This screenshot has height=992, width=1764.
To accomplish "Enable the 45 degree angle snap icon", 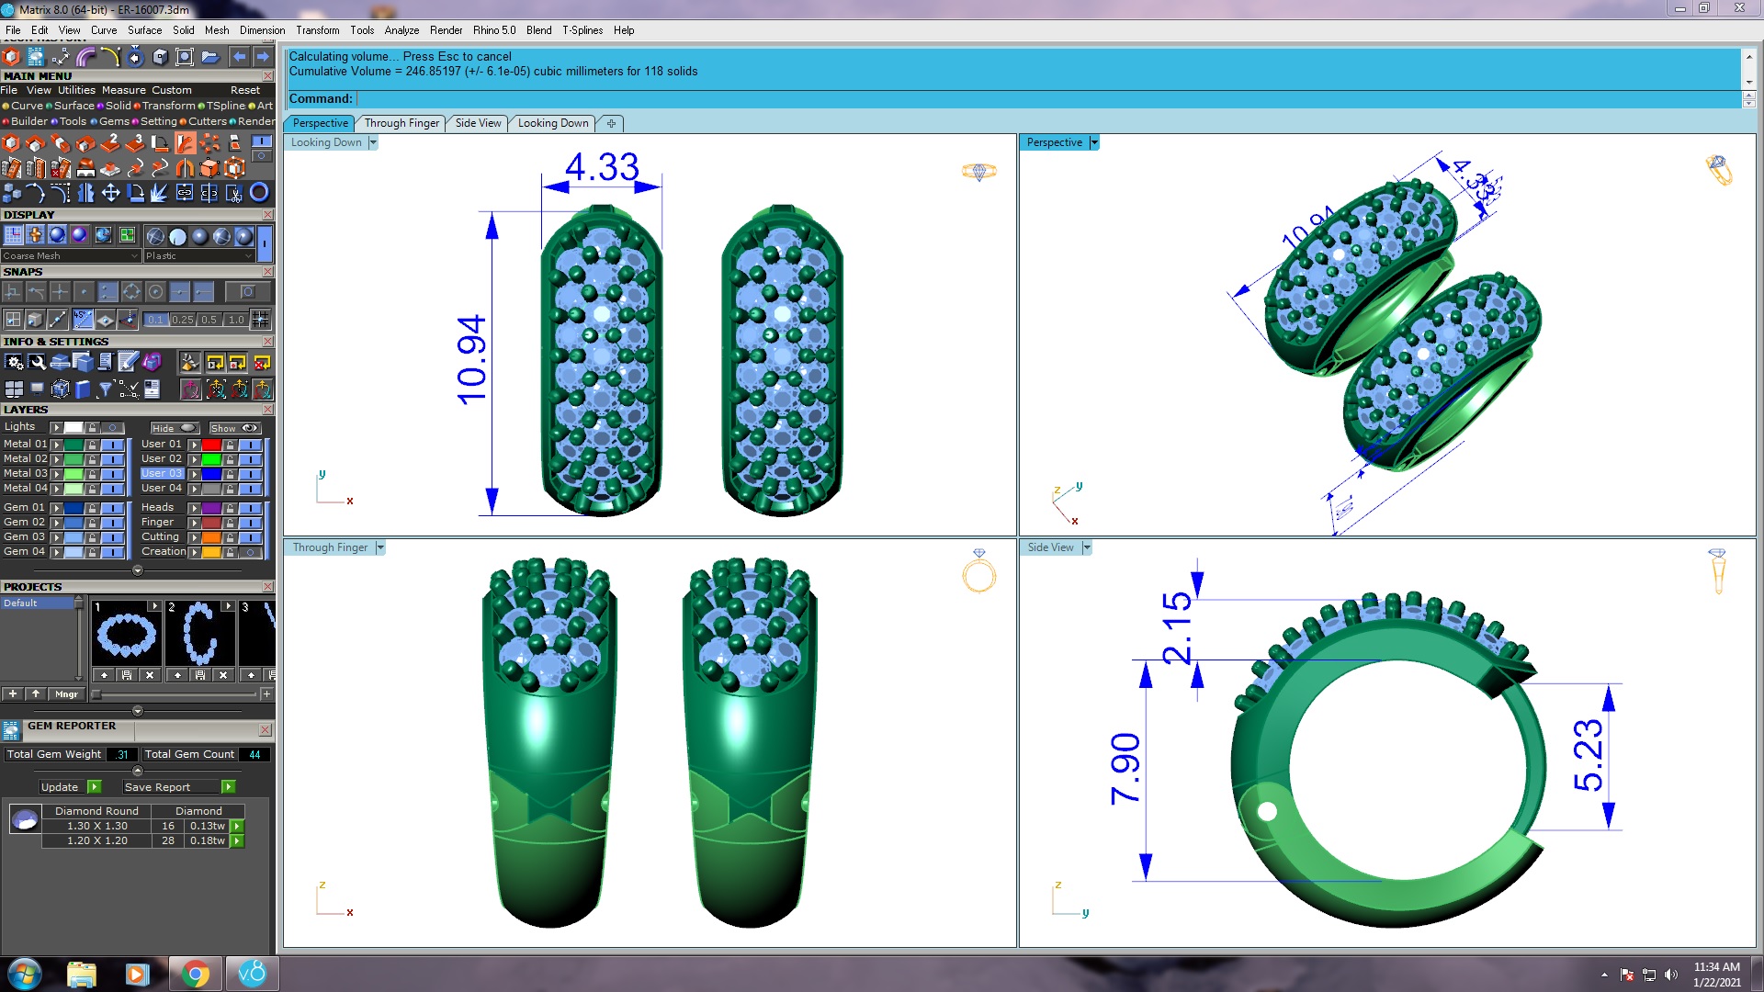I will click(82, 319).
